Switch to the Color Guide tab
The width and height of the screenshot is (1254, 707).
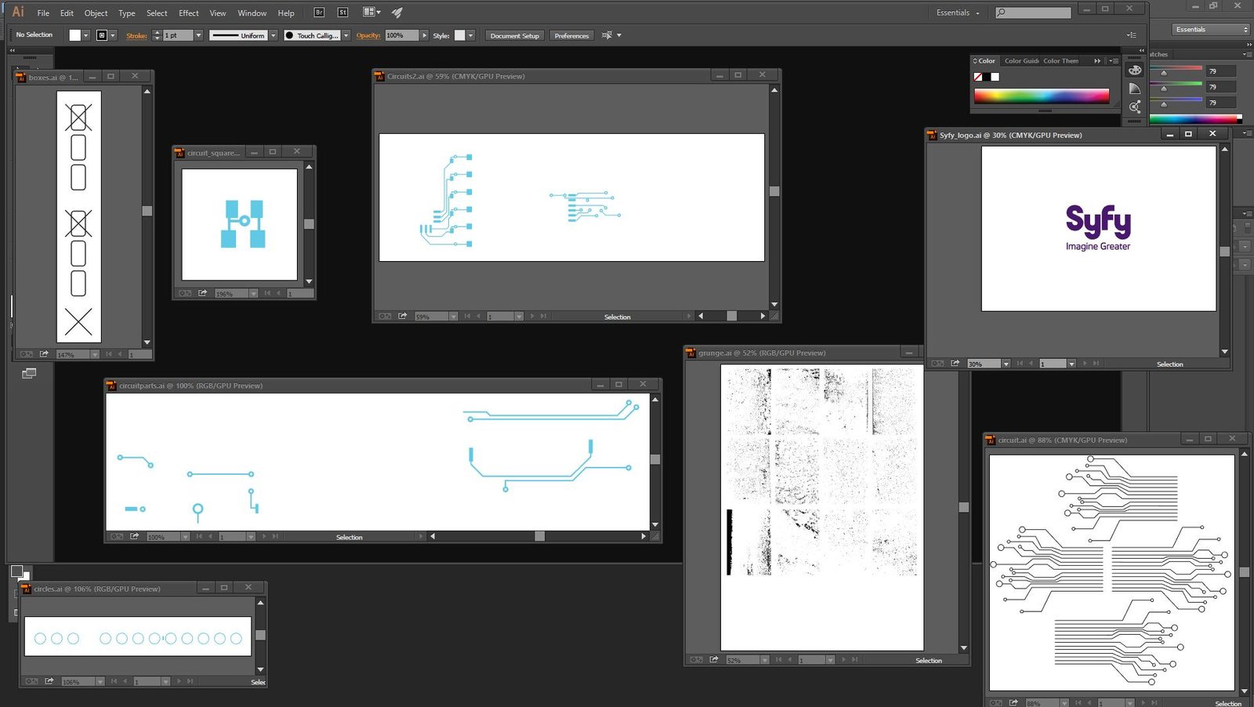(1021, 61)
